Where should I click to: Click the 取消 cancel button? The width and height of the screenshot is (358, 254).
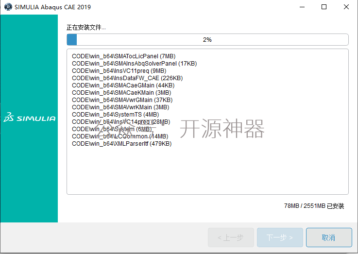pyautogui.click(x=329, y=237)
